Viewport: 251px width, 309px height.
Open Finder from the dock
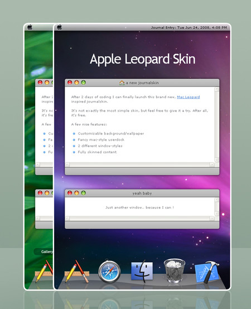(142, 271)
